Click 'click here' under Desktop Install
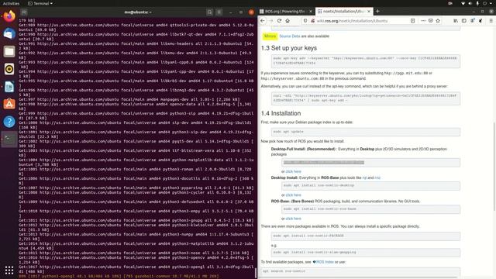 tap(293, 195)
